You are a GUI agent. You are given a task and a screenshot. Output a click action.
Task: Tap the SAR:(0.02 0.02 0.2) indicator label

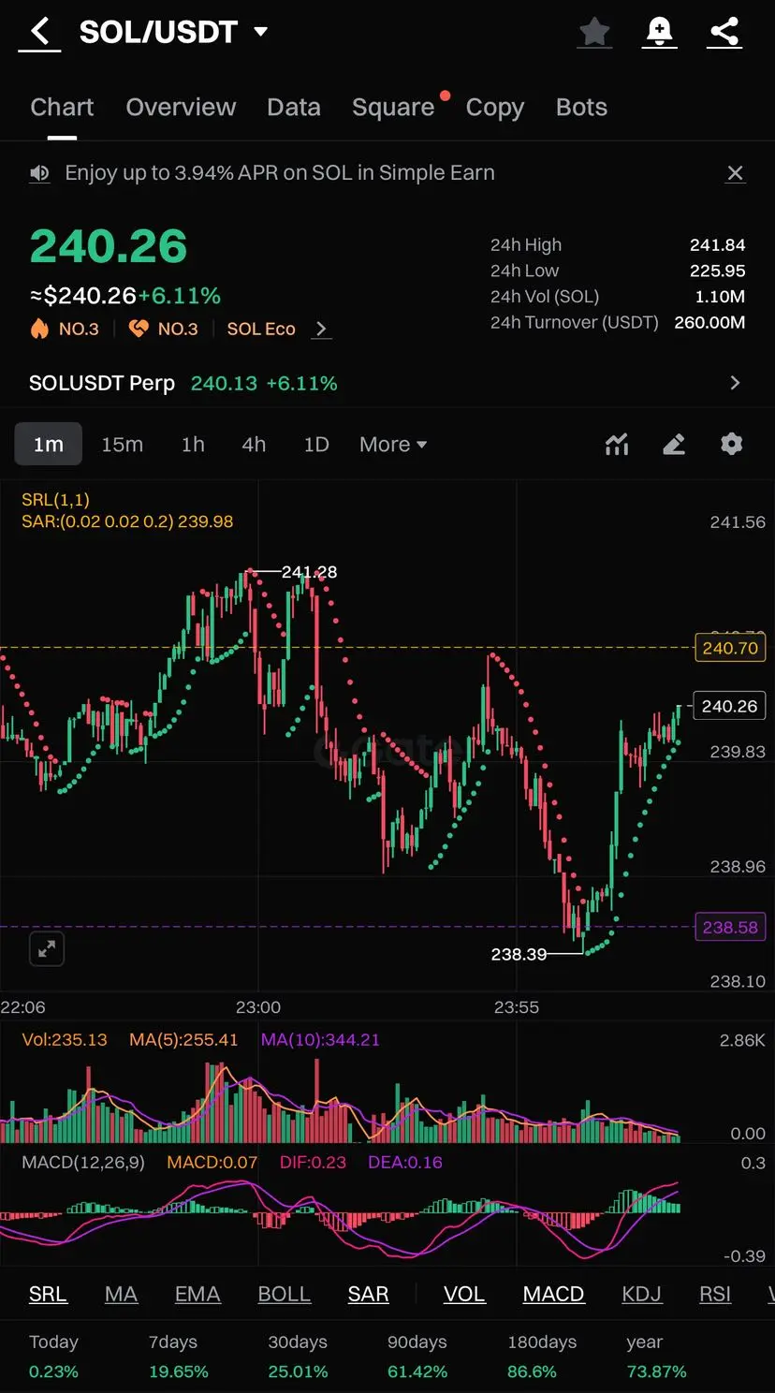(127, 521)
